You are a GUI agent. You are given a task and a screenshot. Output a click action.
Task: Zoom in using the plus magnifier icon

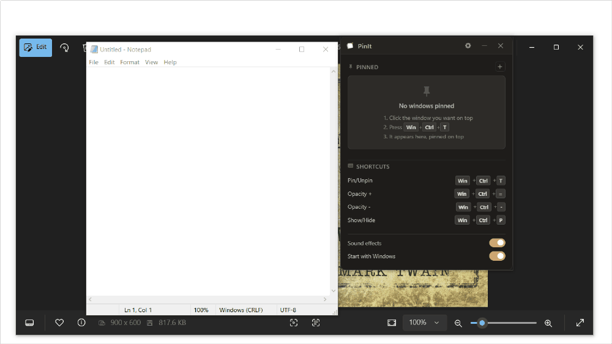pos(548,323)
